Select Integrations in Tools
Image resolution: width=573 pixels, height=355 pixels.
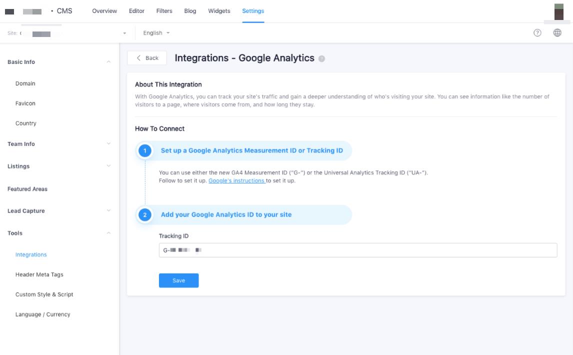[31, 254]
